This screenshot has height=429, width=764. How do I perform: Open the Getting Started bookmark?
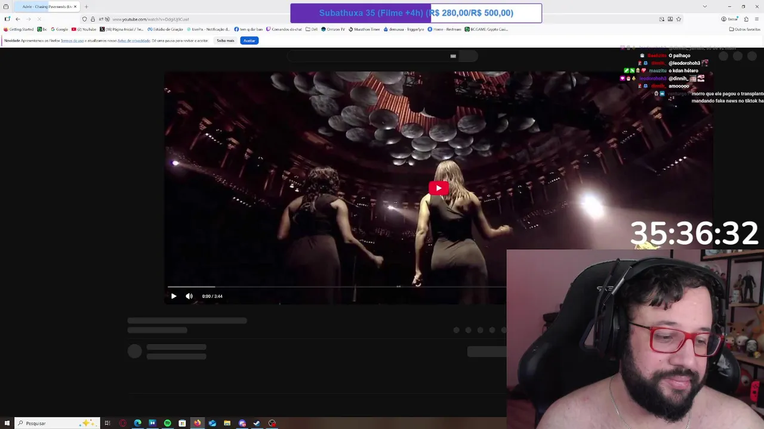click(x=19, y=29)
